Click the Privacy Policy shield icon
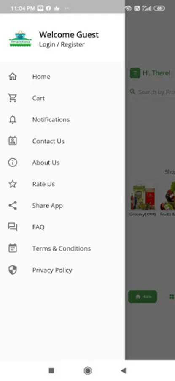The image size is (175, 381). click(x=13, y=270)
